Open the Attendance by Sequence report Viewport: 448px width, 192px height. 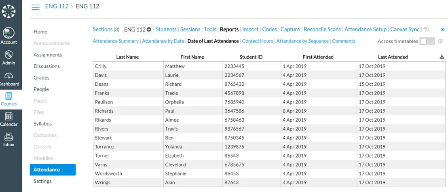(302, 41)
